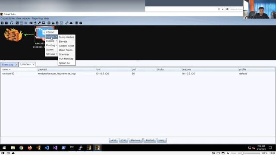Viewport: 276px width, 155px height.
Task: Sort listeners by the name column
Action: (x=19, y=69)
